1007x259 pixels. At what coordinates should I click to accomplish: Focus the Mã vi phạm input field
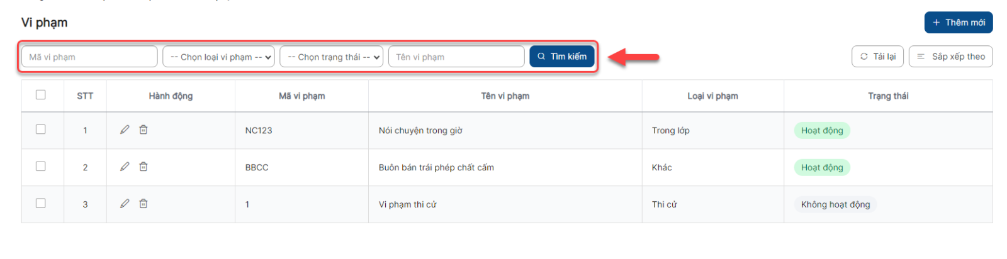89,57
